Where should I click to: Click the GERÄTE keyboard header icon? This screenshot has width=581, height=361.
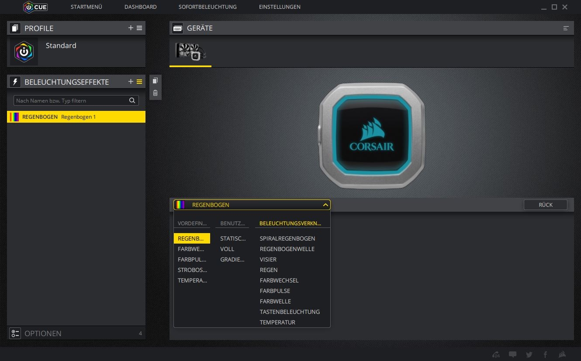point(178,28)
